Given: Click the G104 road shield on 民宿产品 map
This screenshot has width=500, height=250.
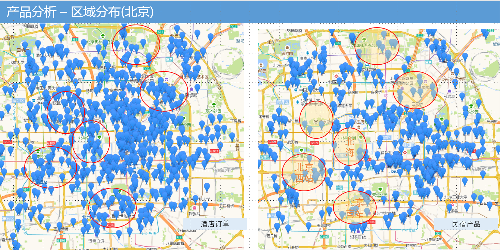Looking at the screenshot, I should pyautogui.click(x=371, y=222).
